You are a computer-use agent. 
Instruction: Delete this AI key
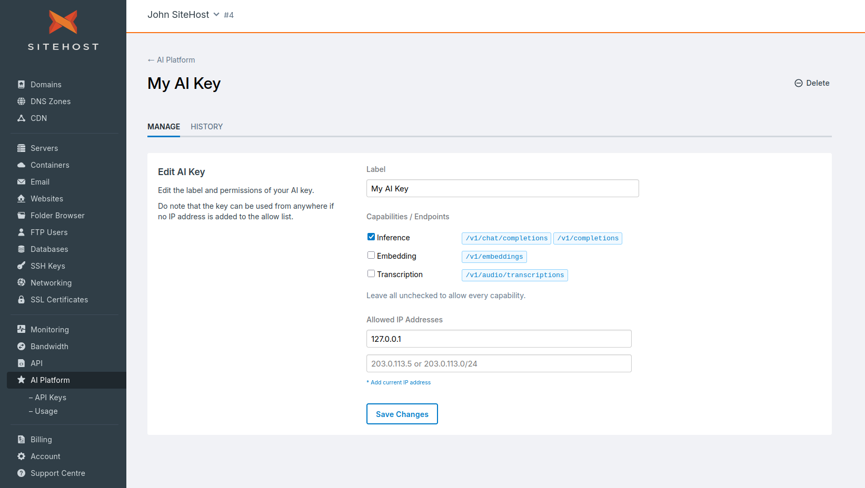(812, 83)
